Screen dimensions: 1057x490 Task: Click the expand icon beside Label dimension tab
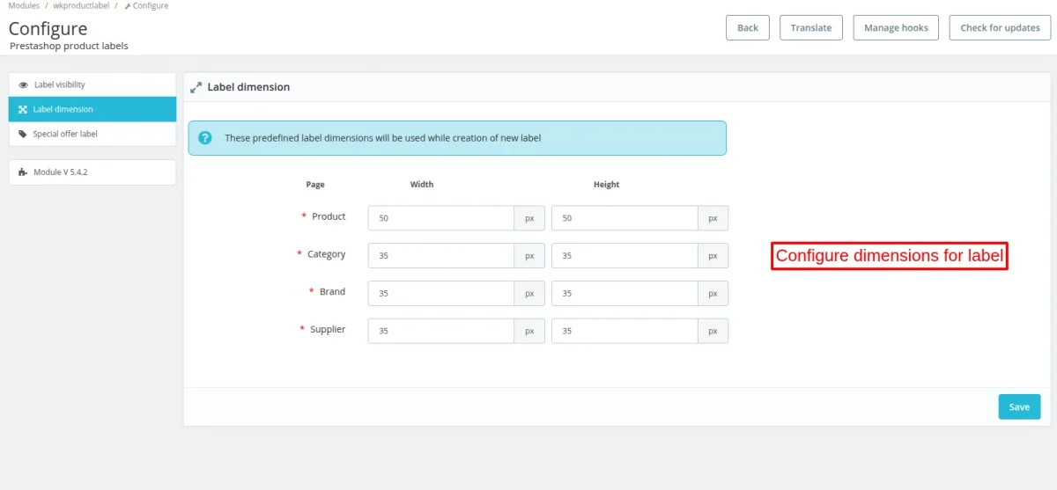point(23,109)
